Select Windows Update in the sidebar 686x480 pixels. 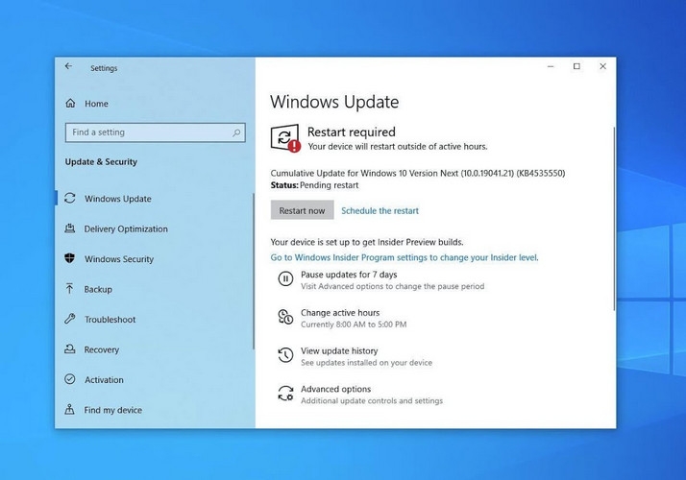coord(117,199)
